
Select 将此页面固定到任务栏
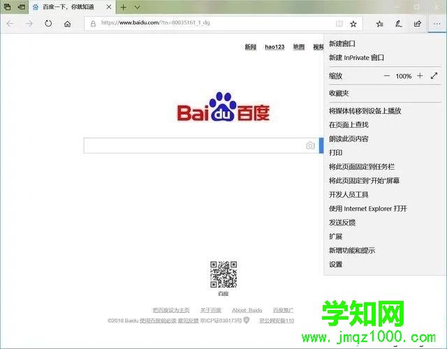(x=362, y=167)
